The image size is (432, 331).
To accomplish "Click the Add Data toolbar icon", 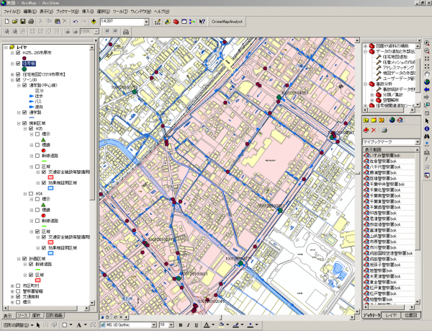I will [94, 22].
